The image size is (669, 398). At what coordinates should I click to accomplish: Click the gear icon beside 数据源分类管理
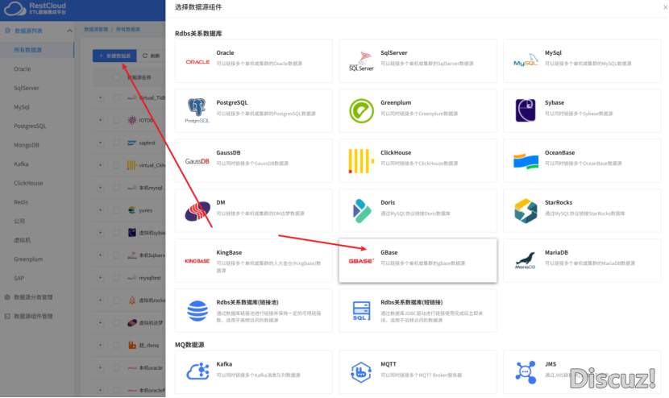tap(6, 297)
